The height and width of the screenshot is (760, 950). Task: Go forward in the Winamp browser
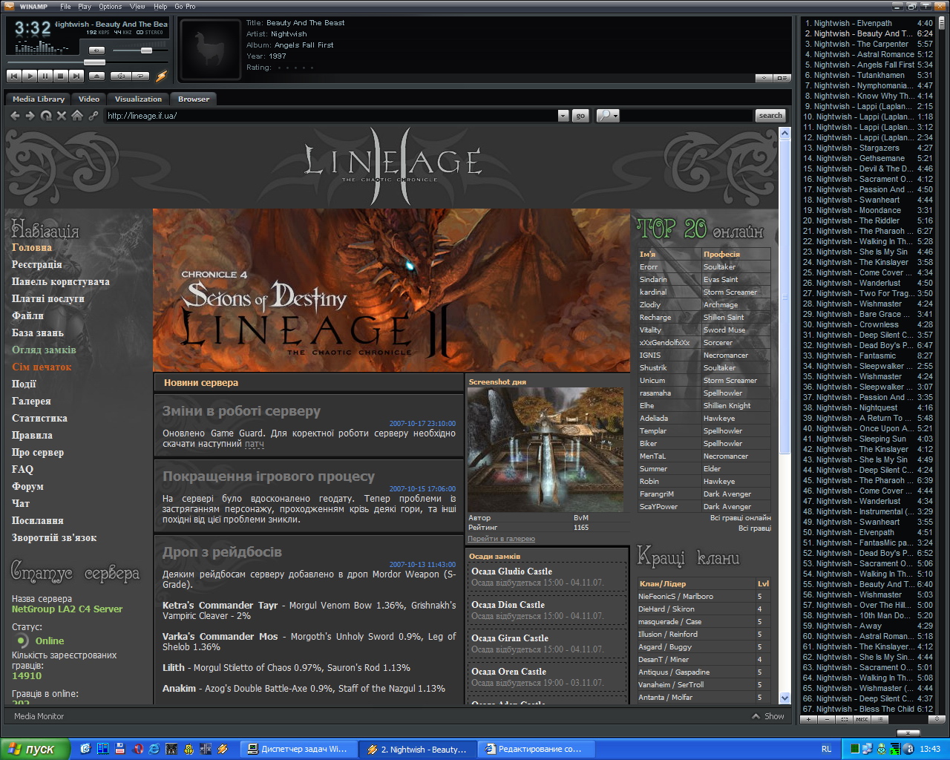point(30,115)
